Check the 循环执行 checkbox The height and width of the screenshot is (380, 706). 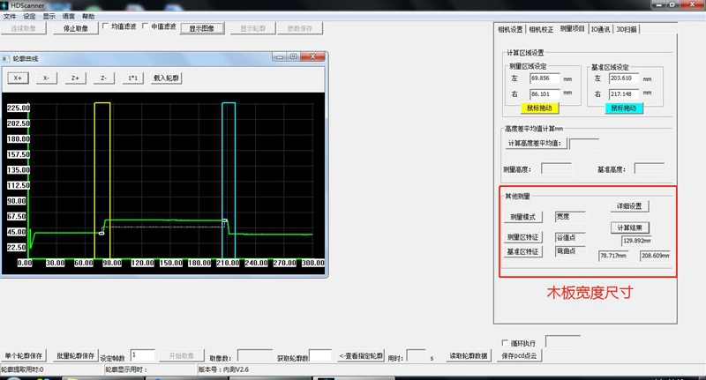pyautogui.click(x=503, y=342)
